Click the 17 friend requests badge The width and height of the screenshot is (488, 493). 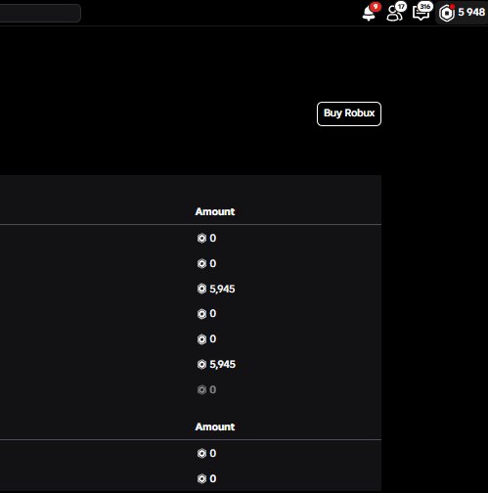401,7
